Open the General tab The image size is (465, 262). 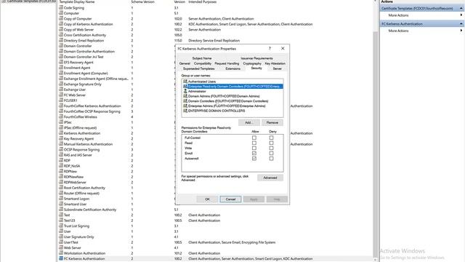[x=185, y=63]
